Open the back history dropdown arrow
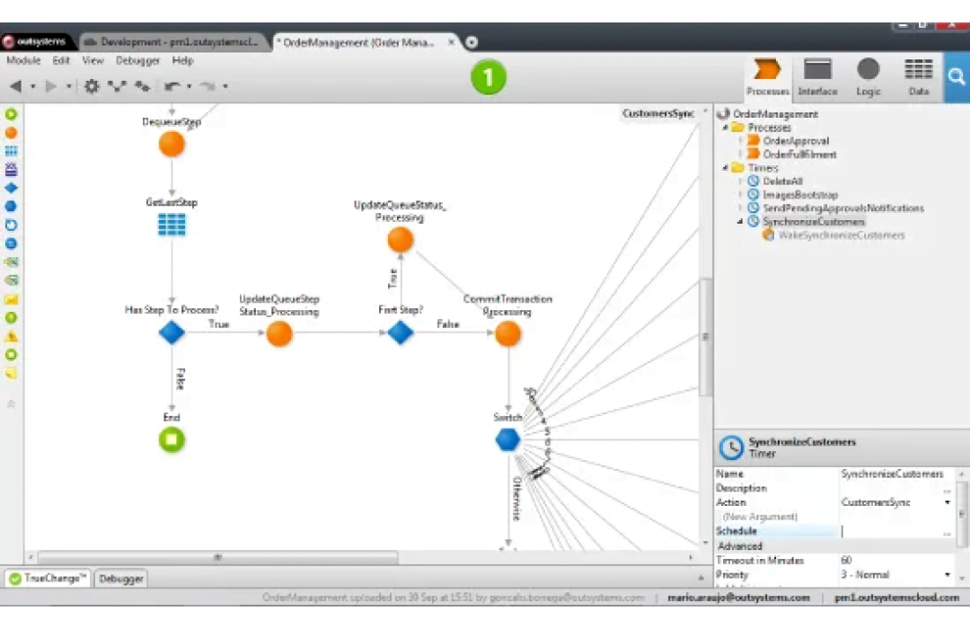 [33, 86]
